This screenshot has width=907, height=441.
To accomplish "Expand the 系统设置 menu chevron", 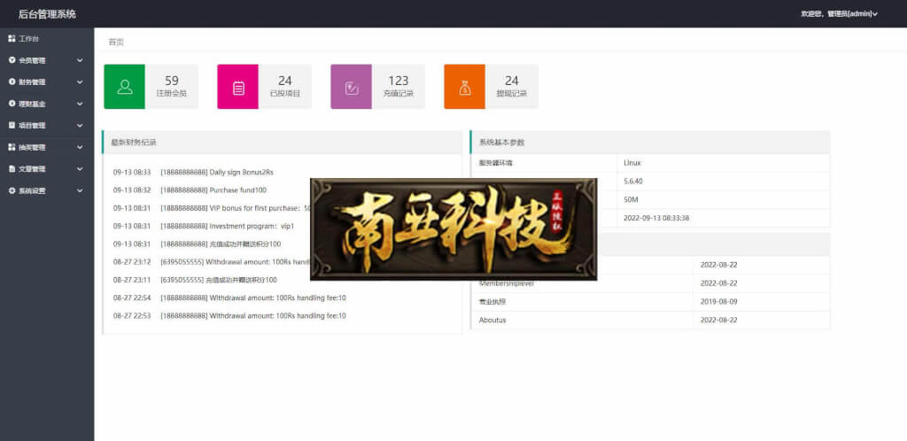I will tap(80, 190).
